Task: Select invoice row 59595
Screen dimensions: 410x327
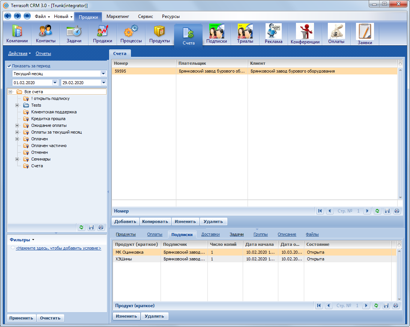Action: (x=255, y=71)
